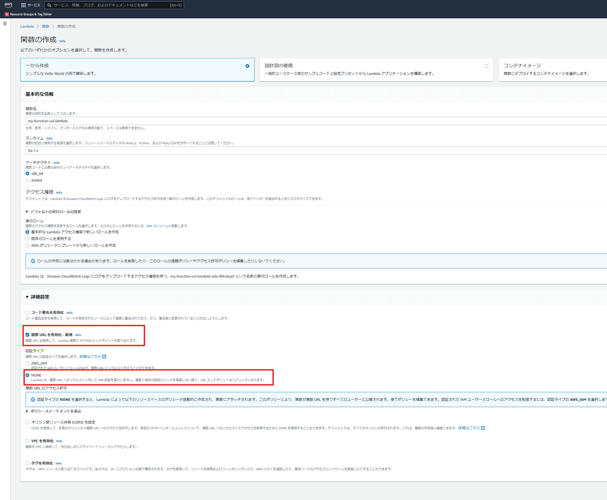This screenshot has height=500, width=607.
Task: Open Info link beside タグを有効化
Action: click(x=59, y=463)
